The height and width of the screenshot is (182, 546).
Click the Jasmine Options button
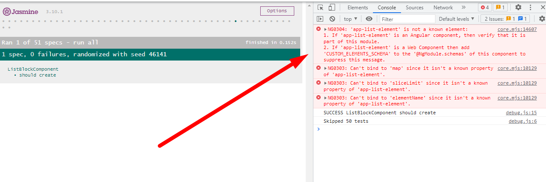pyautogui.click(x=277, y=11)
